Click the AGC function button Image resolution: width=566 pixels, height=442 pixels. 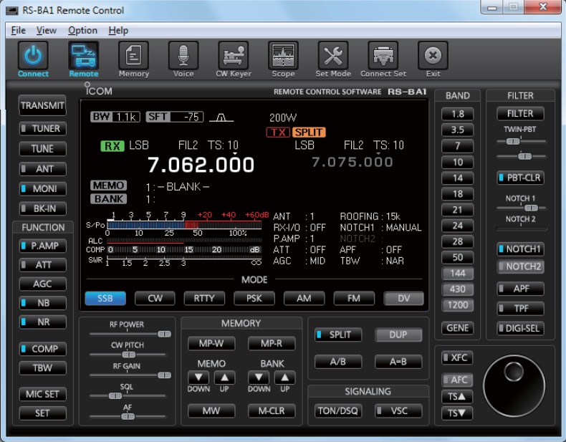coord(42,284)
